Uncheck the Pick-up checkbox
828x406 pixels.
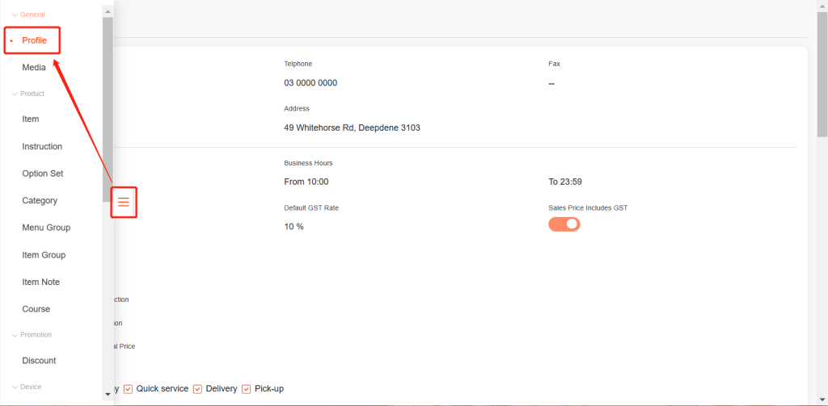247,389
